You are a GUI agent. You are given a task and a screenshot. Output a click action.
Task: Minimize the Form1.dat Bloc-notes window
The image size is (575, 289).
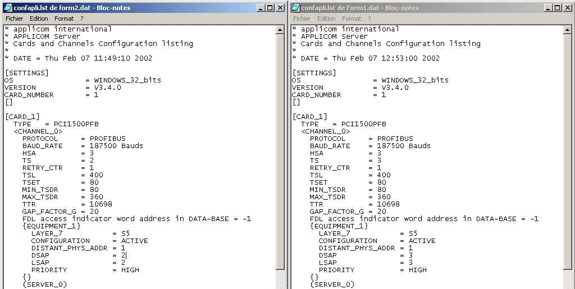[x=548, y=8]
